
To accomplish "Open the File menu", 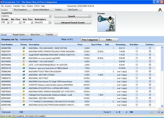I will pos(2,6).
